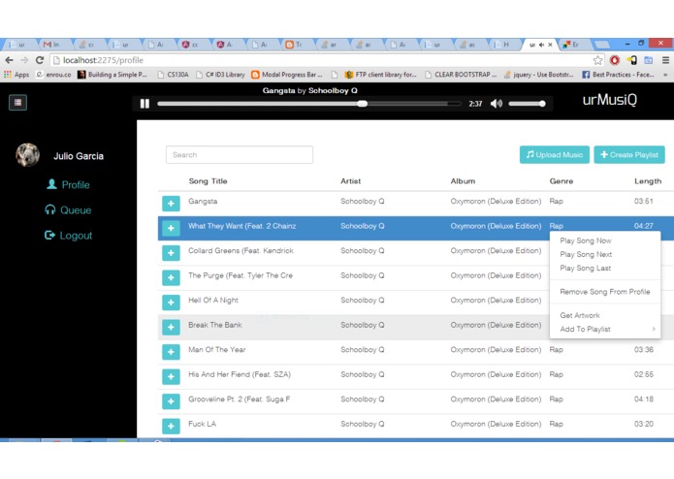Expand the Add To Playlist submenu
The image size is (674, 479).
point(605,329)
